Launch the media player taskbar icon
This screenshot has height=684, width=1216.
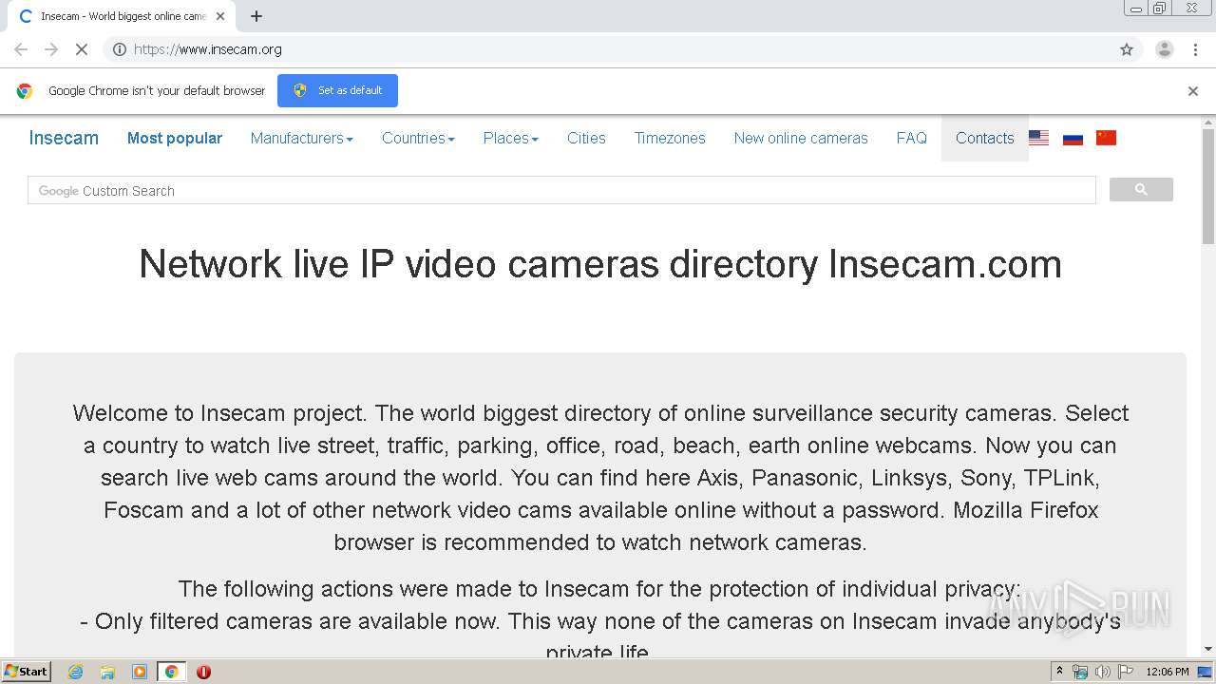140,672
